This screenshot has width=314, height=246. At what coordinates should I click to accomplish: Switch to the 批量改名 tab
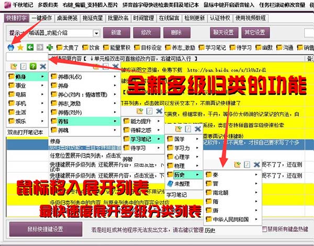click(118, 18)
